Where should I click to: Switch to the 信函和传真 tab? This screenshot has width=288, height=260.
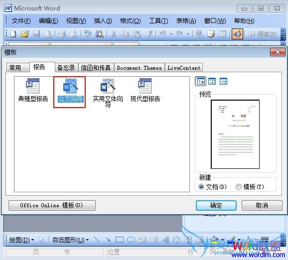[96, 68]
